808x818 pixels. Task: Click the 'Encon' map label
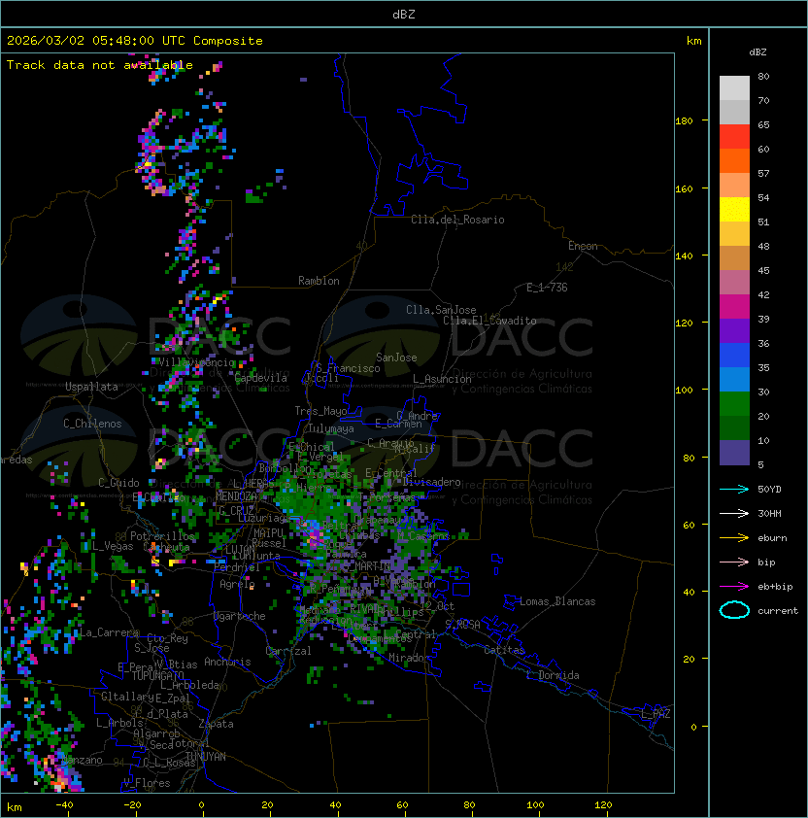583,246
